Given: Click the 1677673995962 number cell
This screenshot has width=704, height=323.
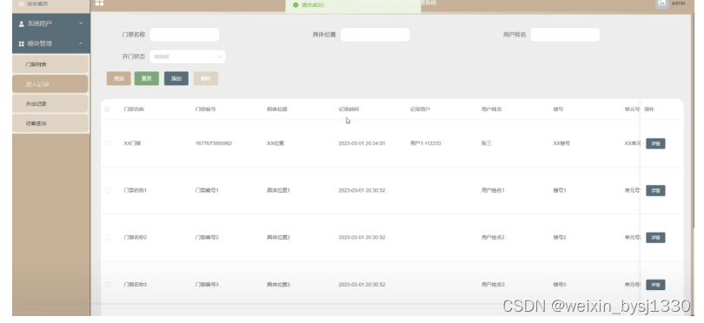Looking at the screenshot, I should 214,143.
